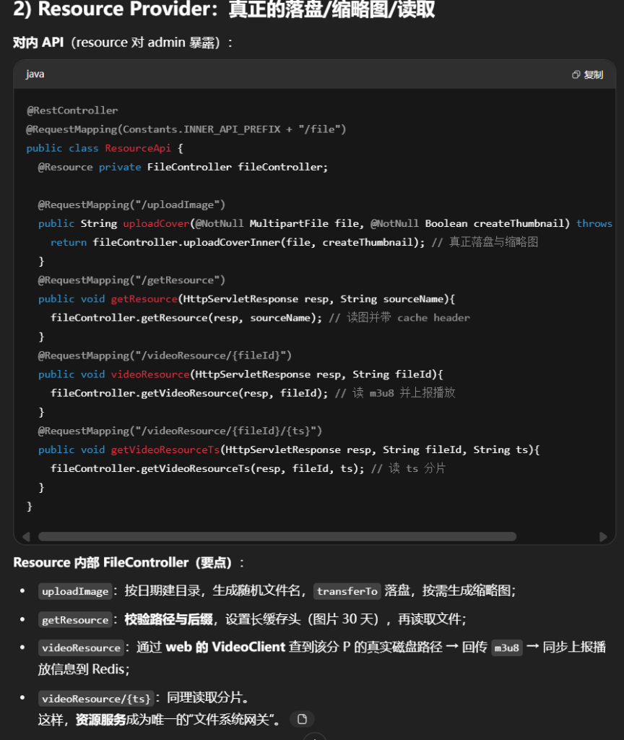624x740 pixels.
Task: Click the "java" language label
Action: point(35,74)
